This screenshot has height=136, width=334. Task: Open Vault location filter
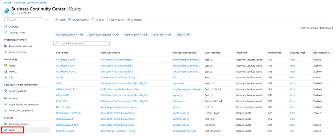click(135, 34)
